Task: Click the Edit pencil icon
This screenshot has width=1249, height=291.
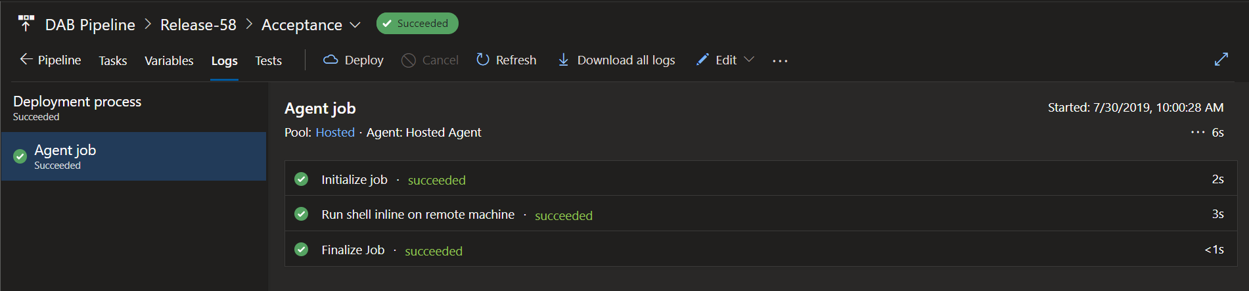Action: coord(702,60)
